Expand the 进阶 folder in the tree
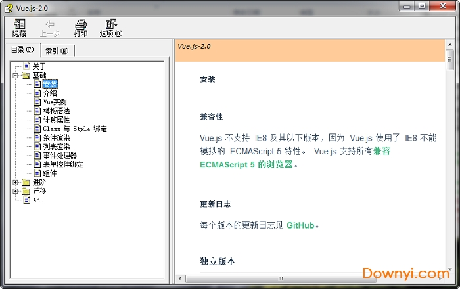Screen dimensions: 460x289 pyautogui.click(x=15, y=183)
